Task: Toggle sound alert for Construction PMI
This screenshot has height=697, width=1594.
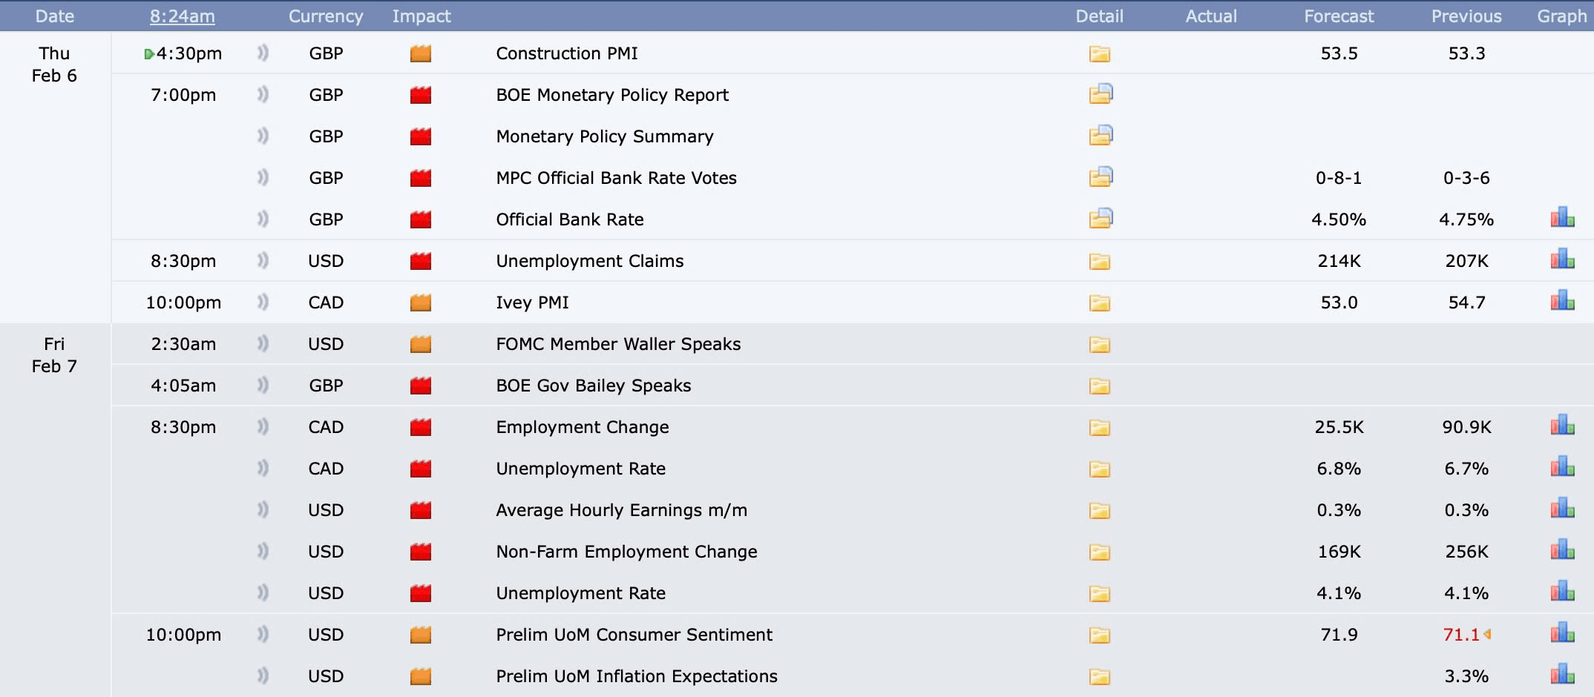Action: [x=263, y=53]
